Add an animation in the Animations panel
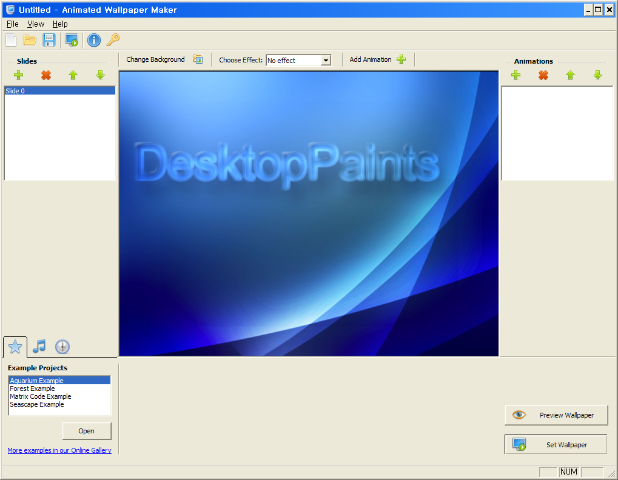The width and height of the screenshot is (618, 480). (x=516, y=75)
